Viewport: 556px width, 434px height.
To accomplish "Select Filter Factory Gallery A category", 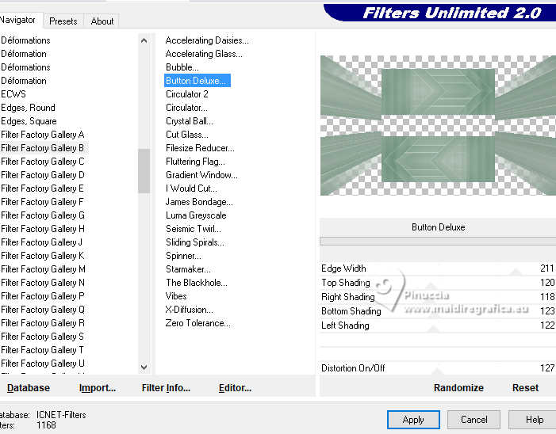I will (43, 135).
